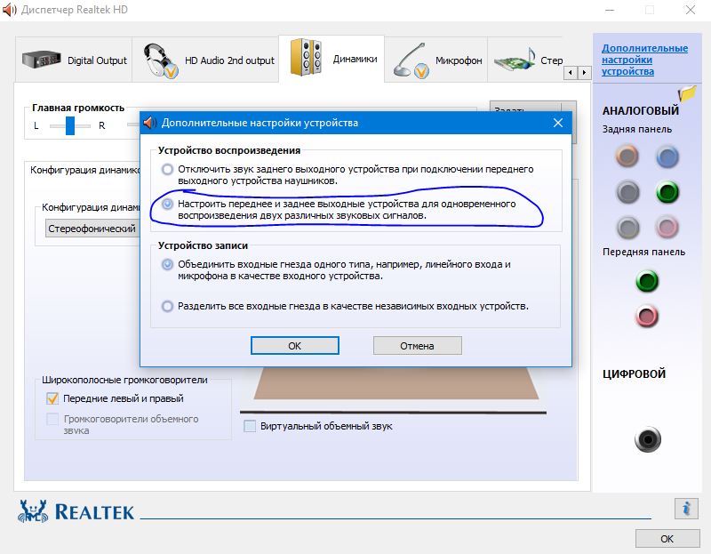The width and height of the screenshot is (711, 554).
Task: Click the green rear panel jack
Action: (667, 192)
